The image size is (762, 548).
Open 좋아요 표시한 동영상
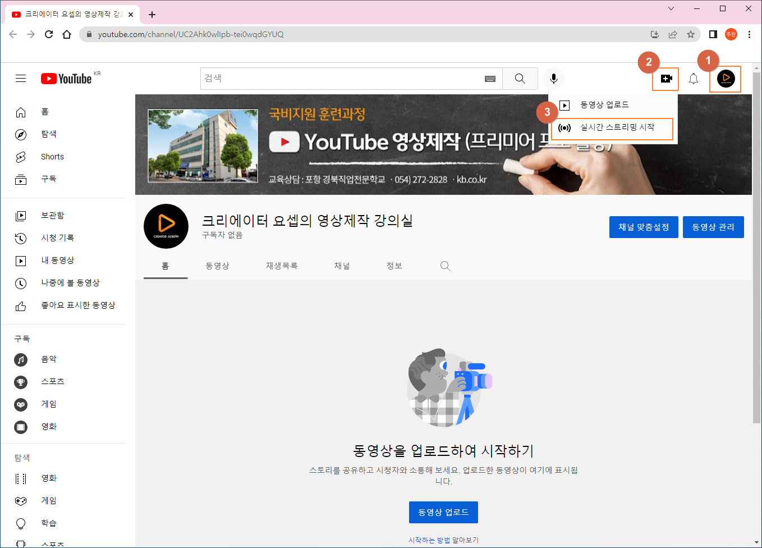click(63, 305)
